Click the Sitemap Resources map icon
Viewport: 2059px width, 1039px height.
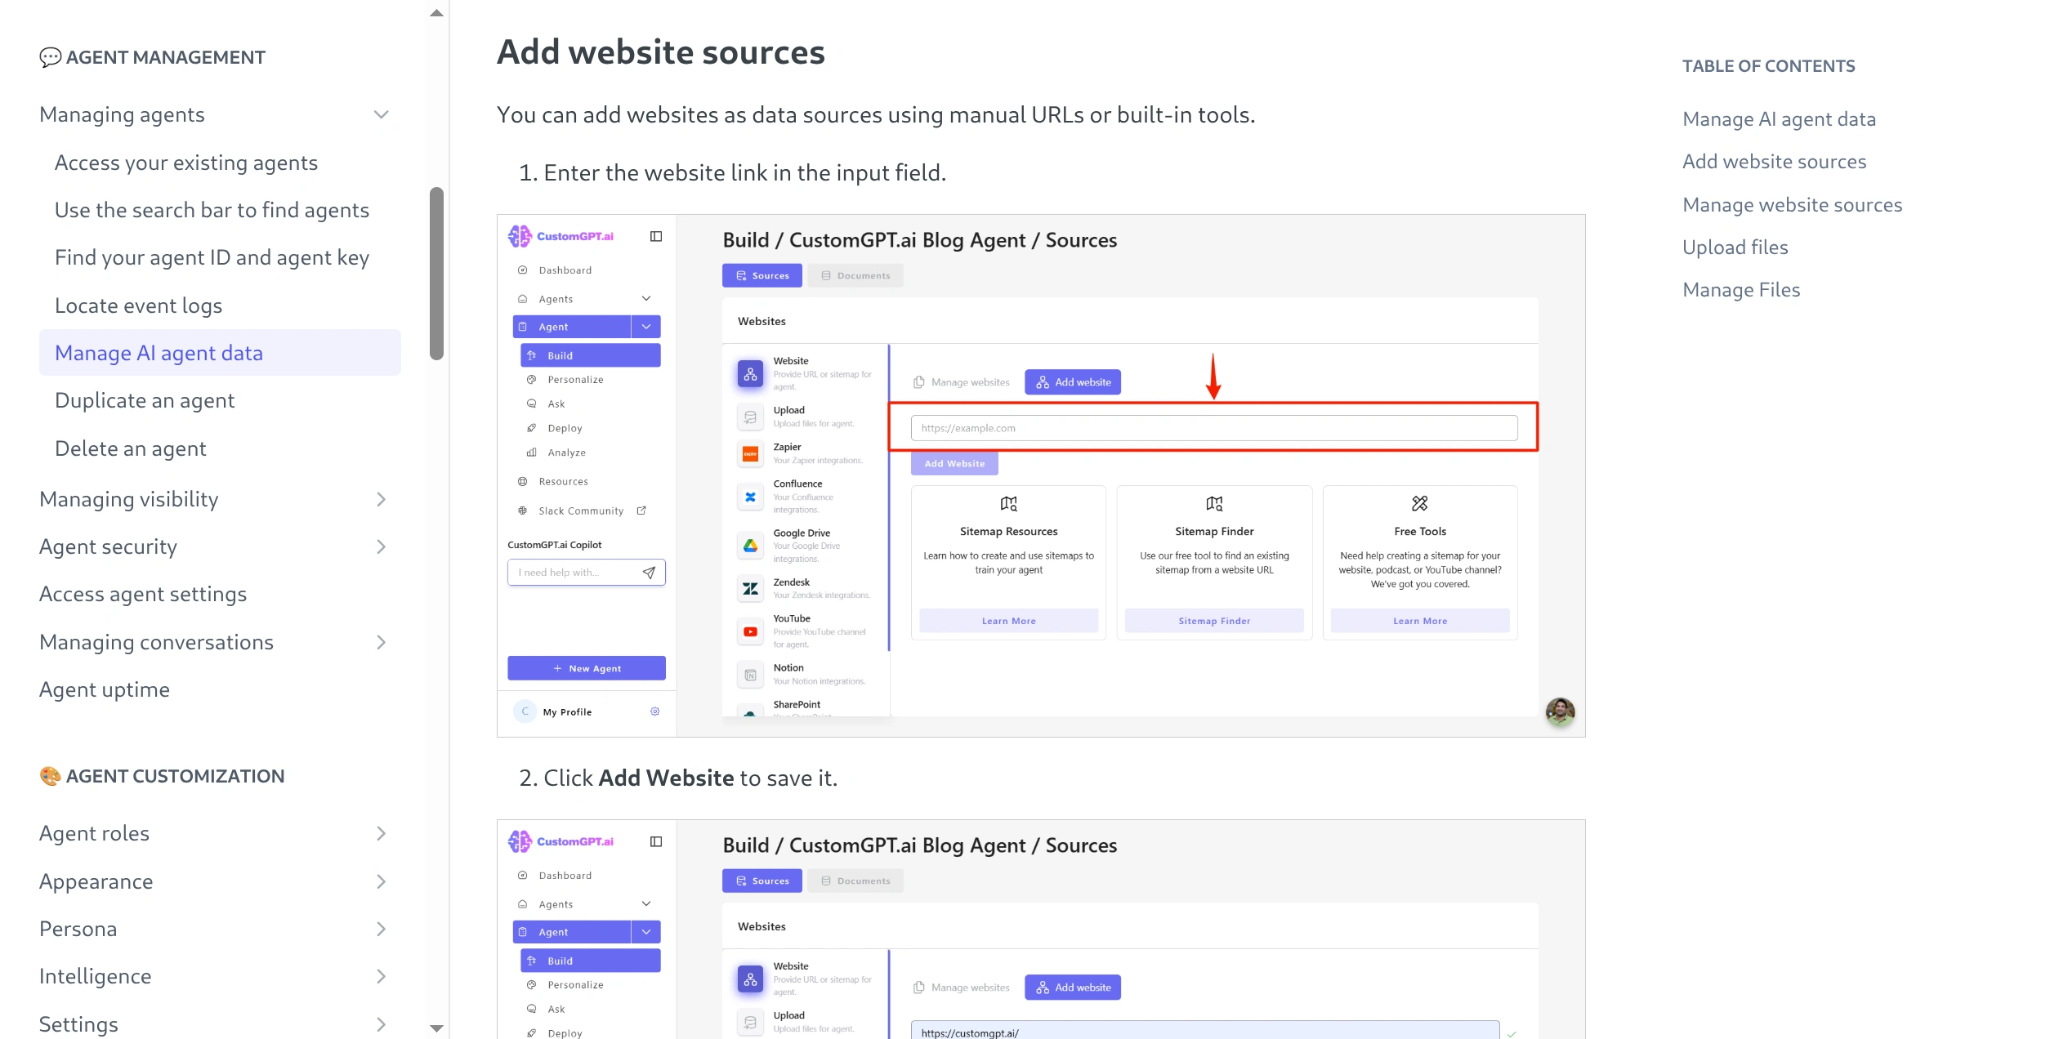1009,503
